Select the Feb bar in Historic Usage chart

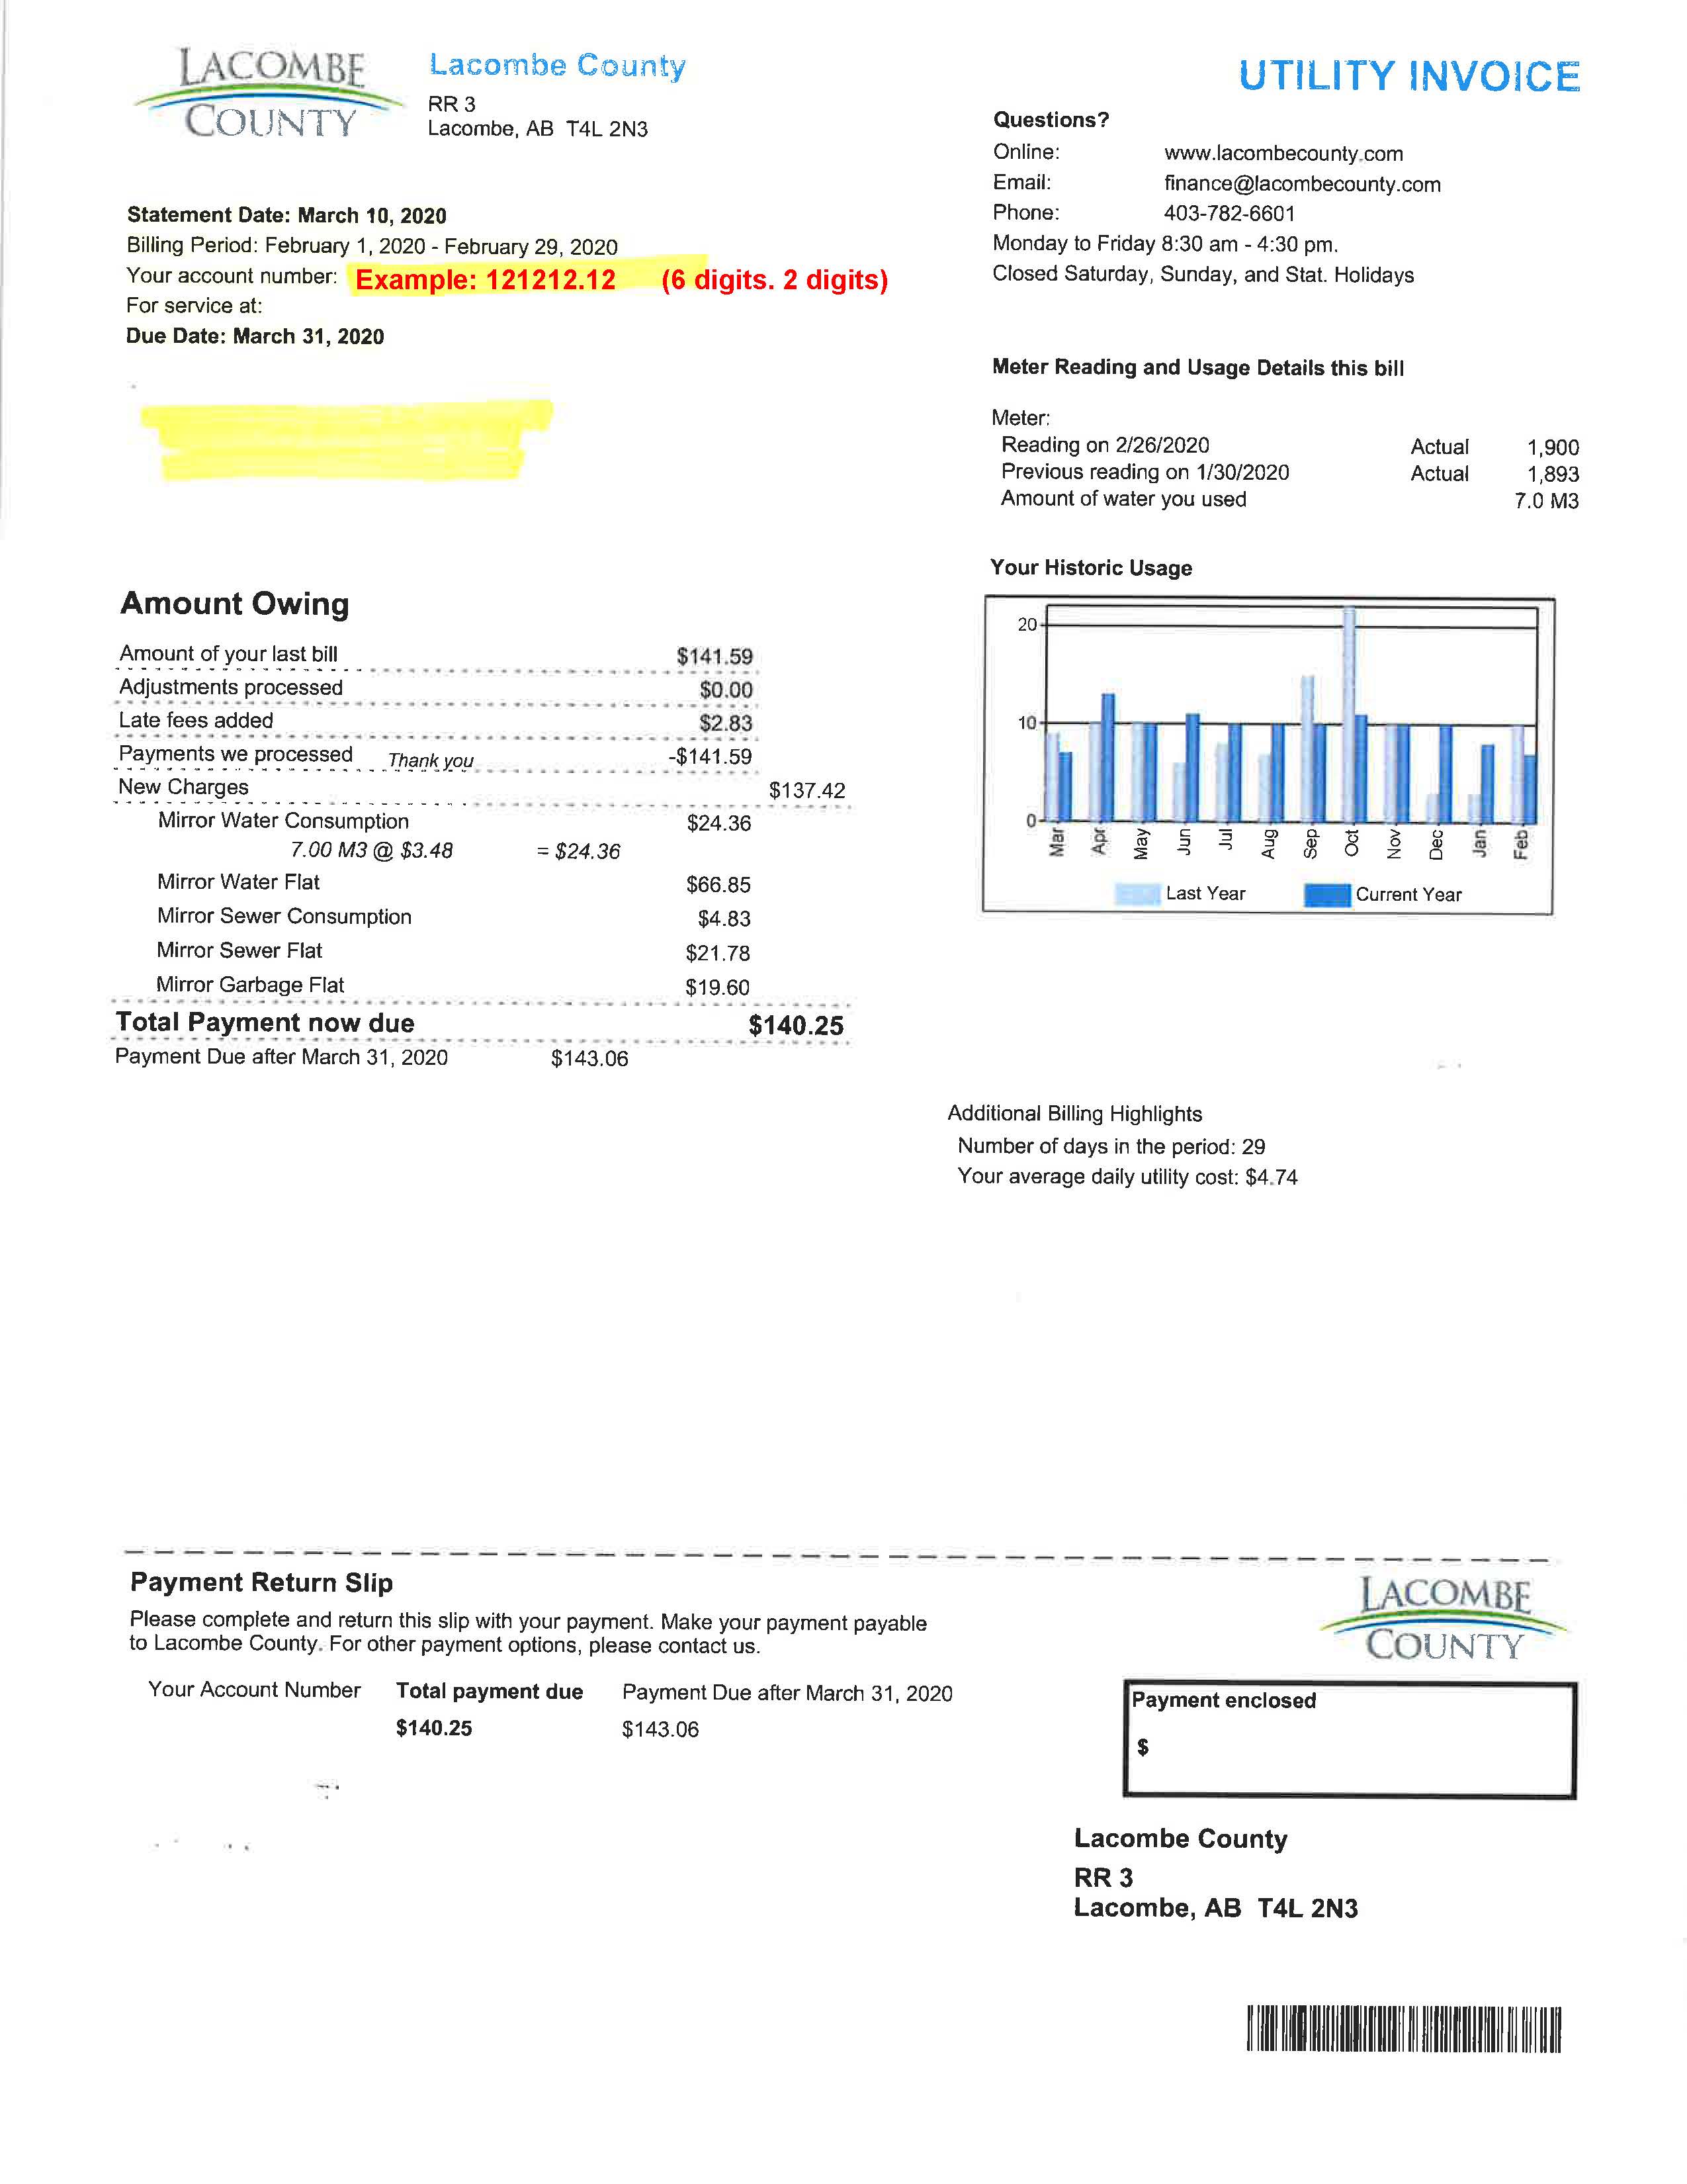1523,774
